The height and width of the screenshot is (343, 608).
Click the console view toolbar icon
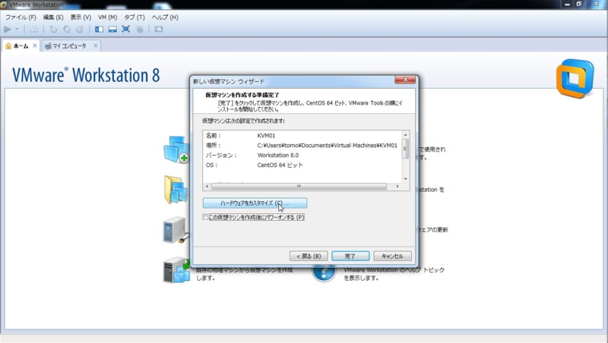coord(159,29)
